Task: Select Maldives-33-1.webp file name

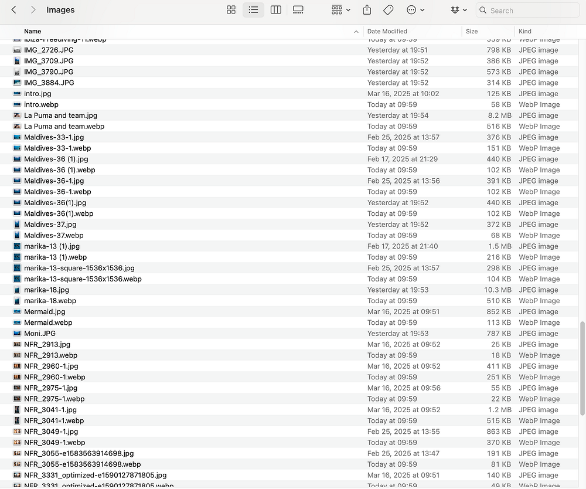Action: 57,148
